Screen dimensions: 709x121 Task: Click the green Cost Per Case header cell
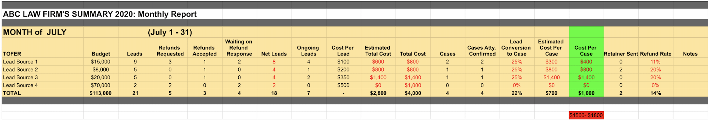(x=586, y=51)
